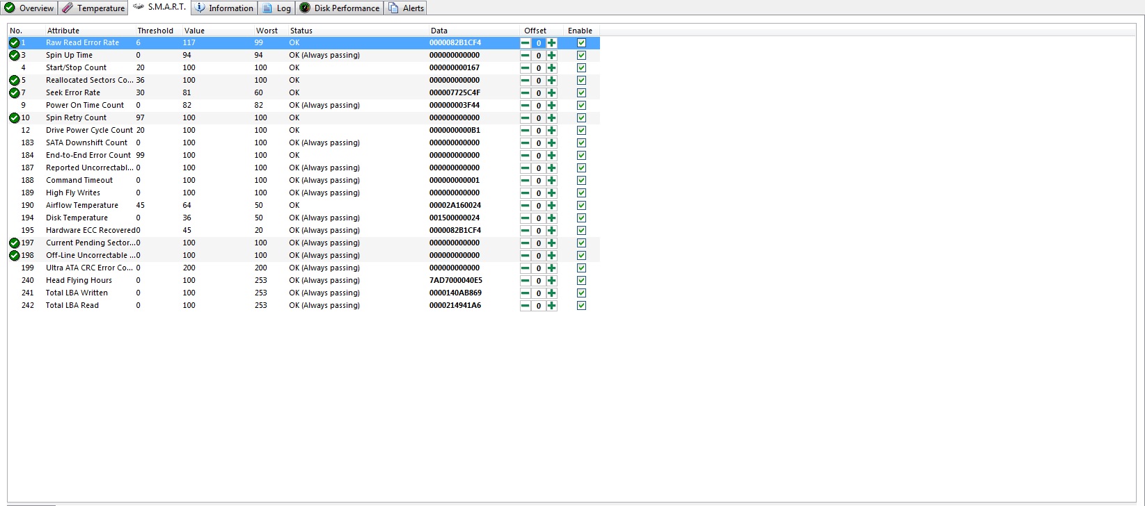Switch to the Temperature tab
The height and width of the screenshot is (506, 1145).
click(x=93, y=8)
